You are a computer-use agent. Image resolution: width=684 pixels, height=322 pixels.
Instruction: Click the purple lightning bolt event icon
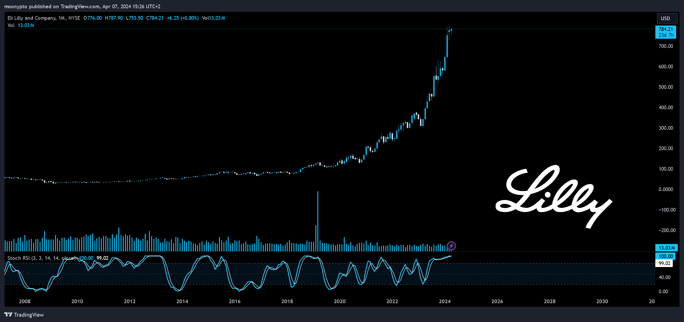pyautogui.click(x=451, y=246)
